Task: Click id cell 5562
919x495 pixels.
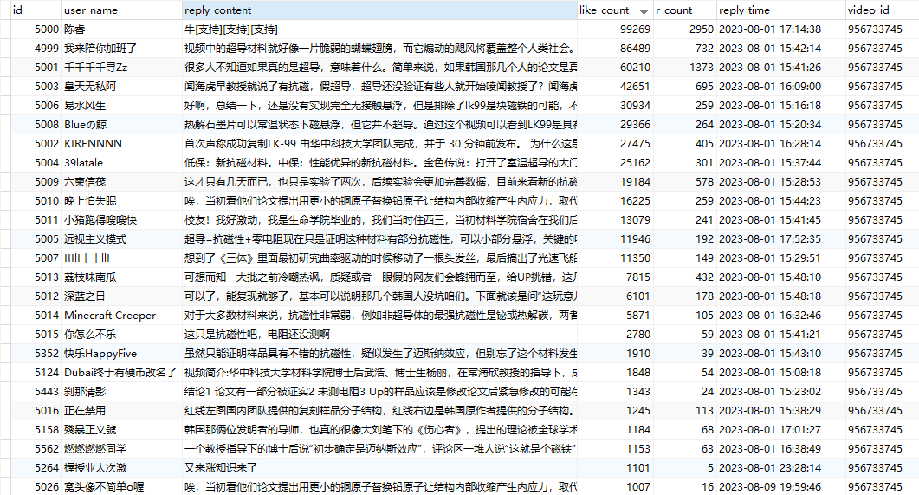Action: pyautogui.click(x=47, y=449)
